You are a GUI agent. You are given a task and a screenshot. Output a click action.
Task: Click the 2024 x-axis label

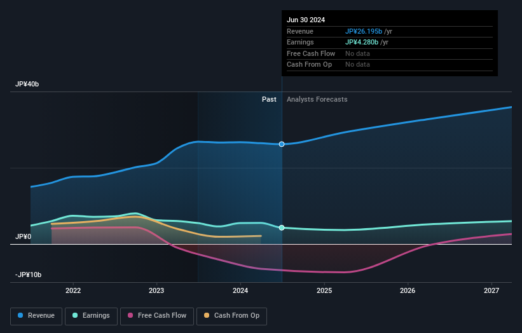click(x=240, y=290)
